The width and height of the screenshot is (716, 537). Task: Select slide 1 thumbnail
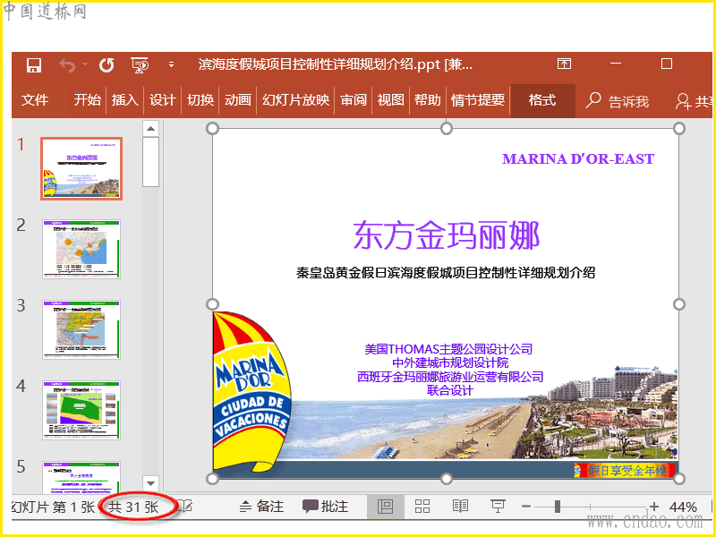tap(81, 168)
